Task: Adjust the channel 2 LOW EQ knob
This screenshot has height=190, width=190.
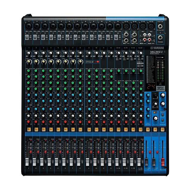Action: click(36, 89)
